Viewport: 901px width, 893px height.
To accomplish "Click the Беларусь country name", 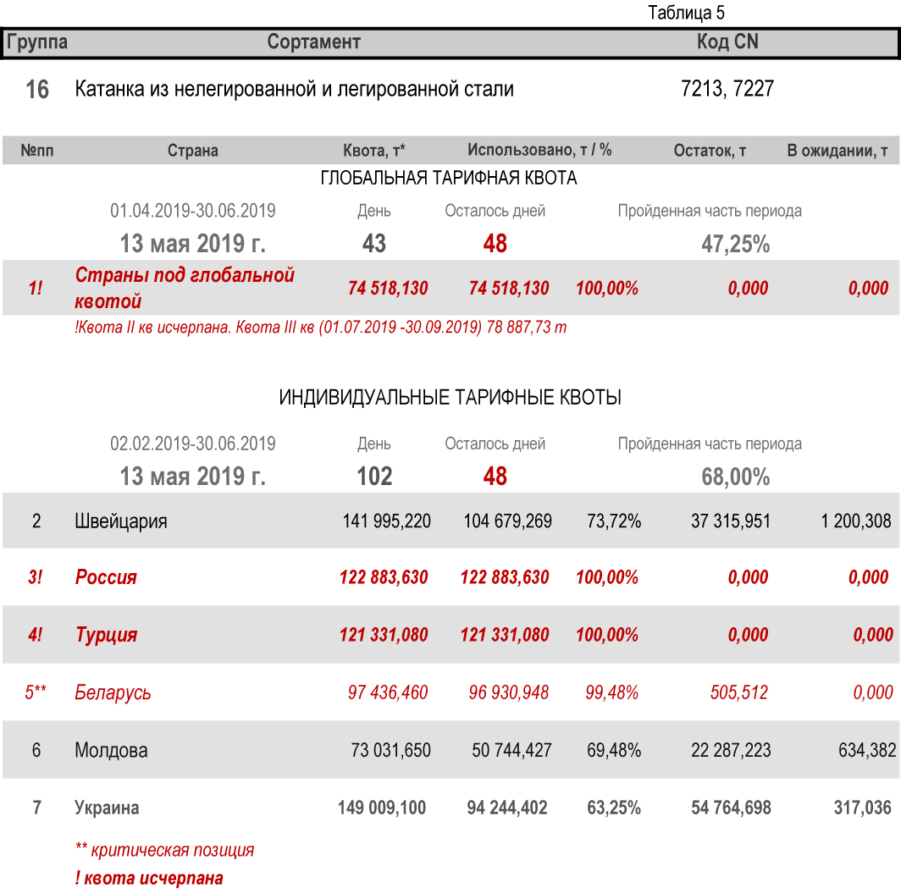I will 113,692.
